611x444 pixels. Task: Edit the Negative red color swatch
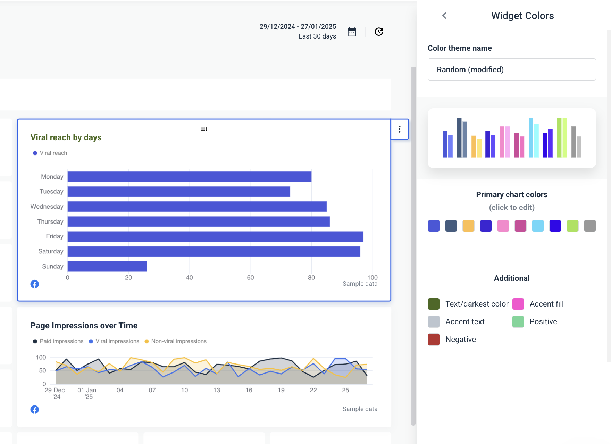click(x=434, y=339)
